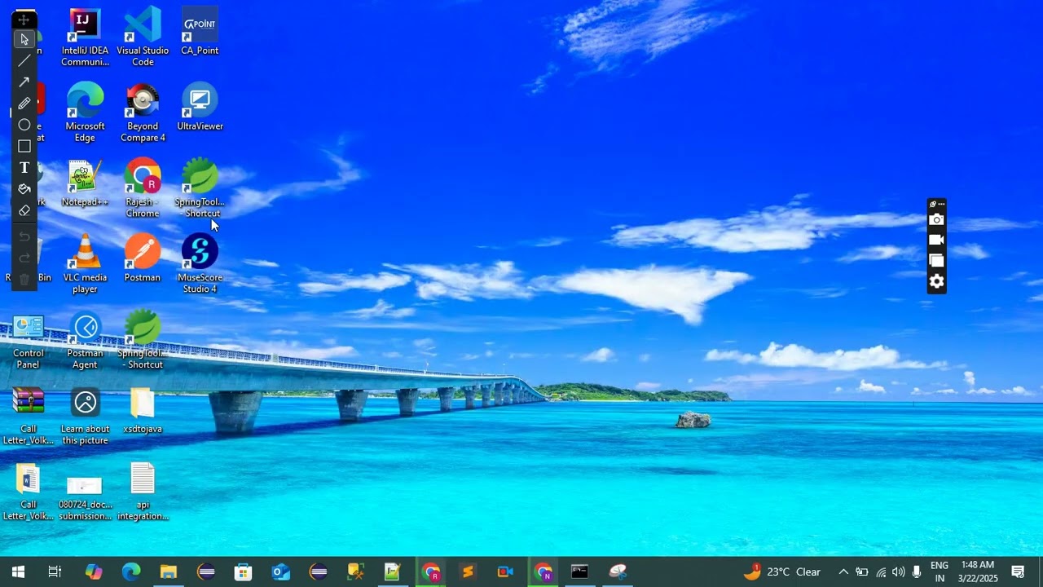The height and width of the screenshot is (587, 1043).
Task: Select the xsdtojava folder on desktop
Action: pos(143,410)
